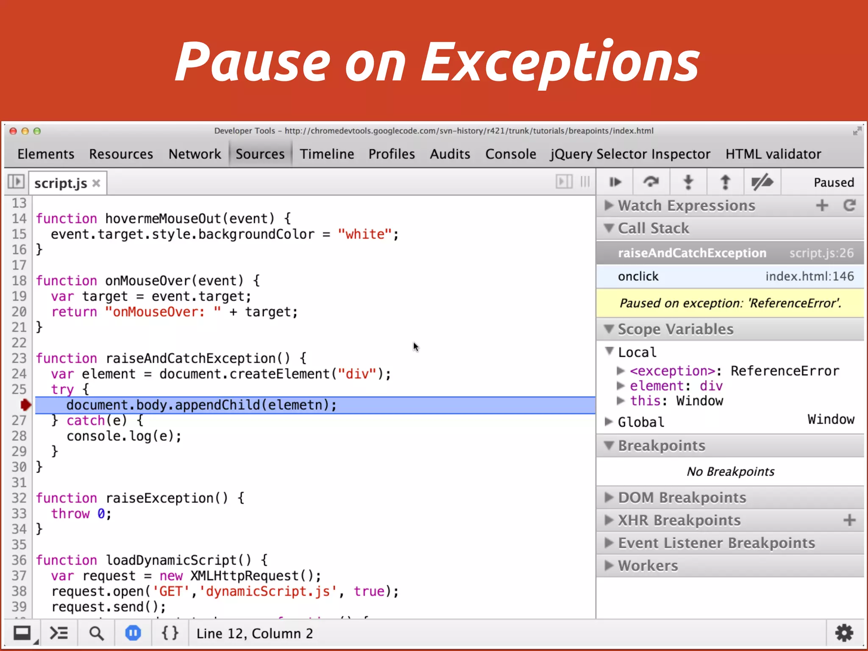The height and width of the screenshot is (651, 868).
Task: Expand the element: div variable
Action: pos(620,386)
